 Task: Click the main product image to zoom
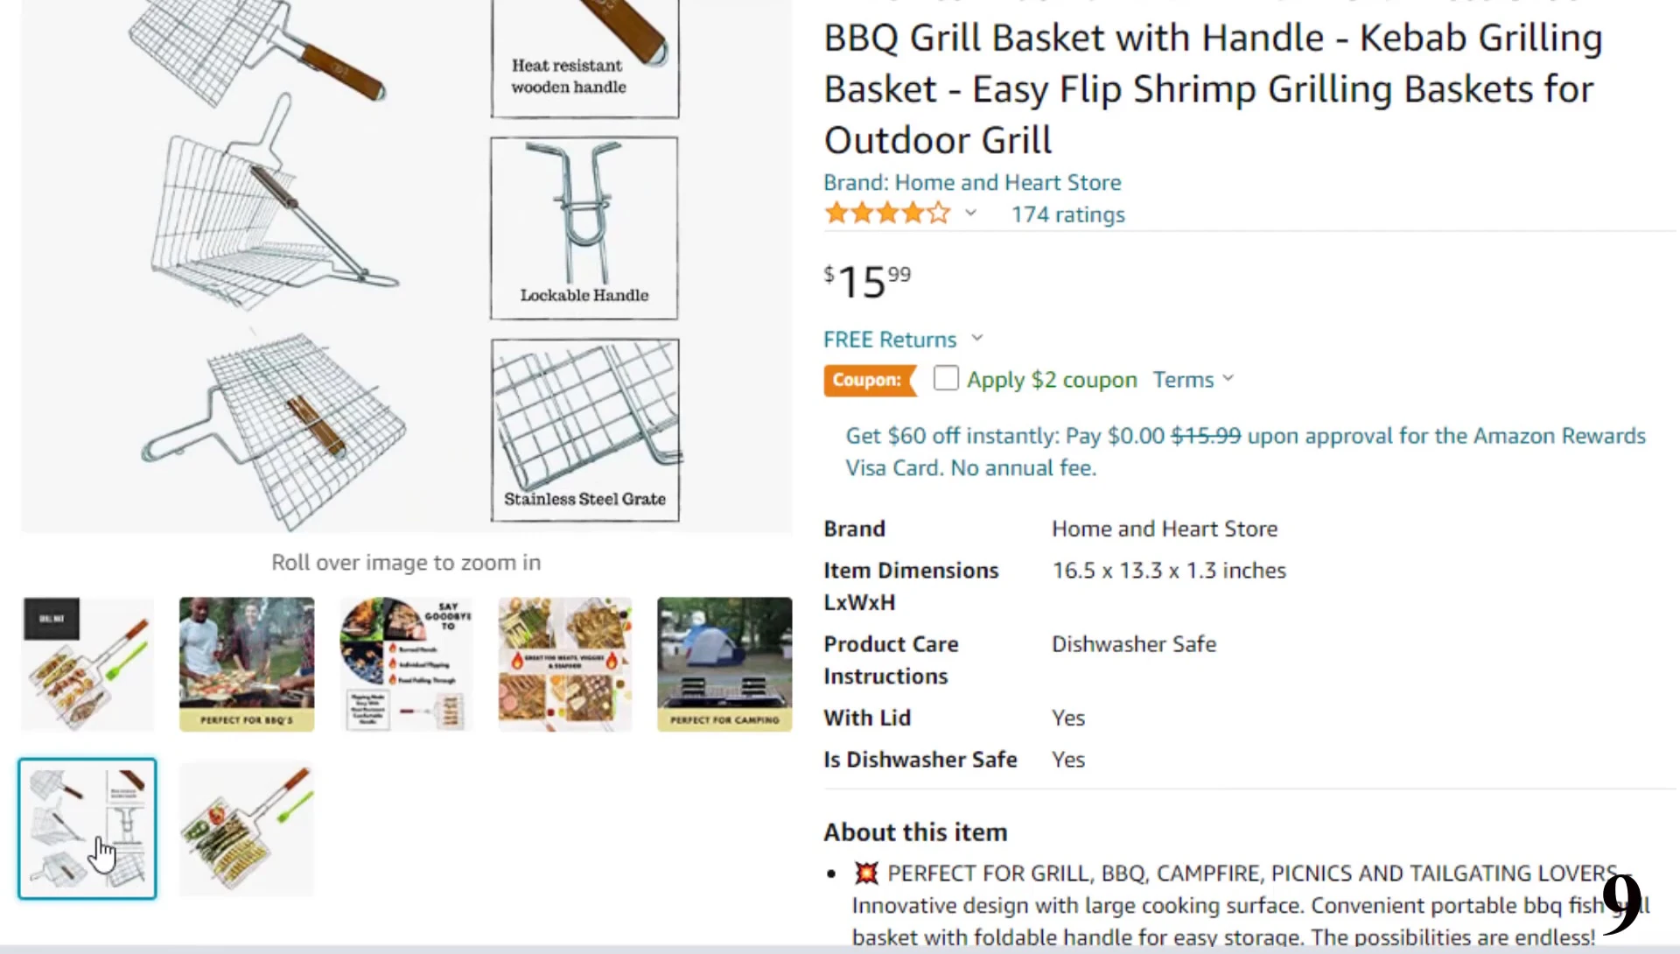406,266
